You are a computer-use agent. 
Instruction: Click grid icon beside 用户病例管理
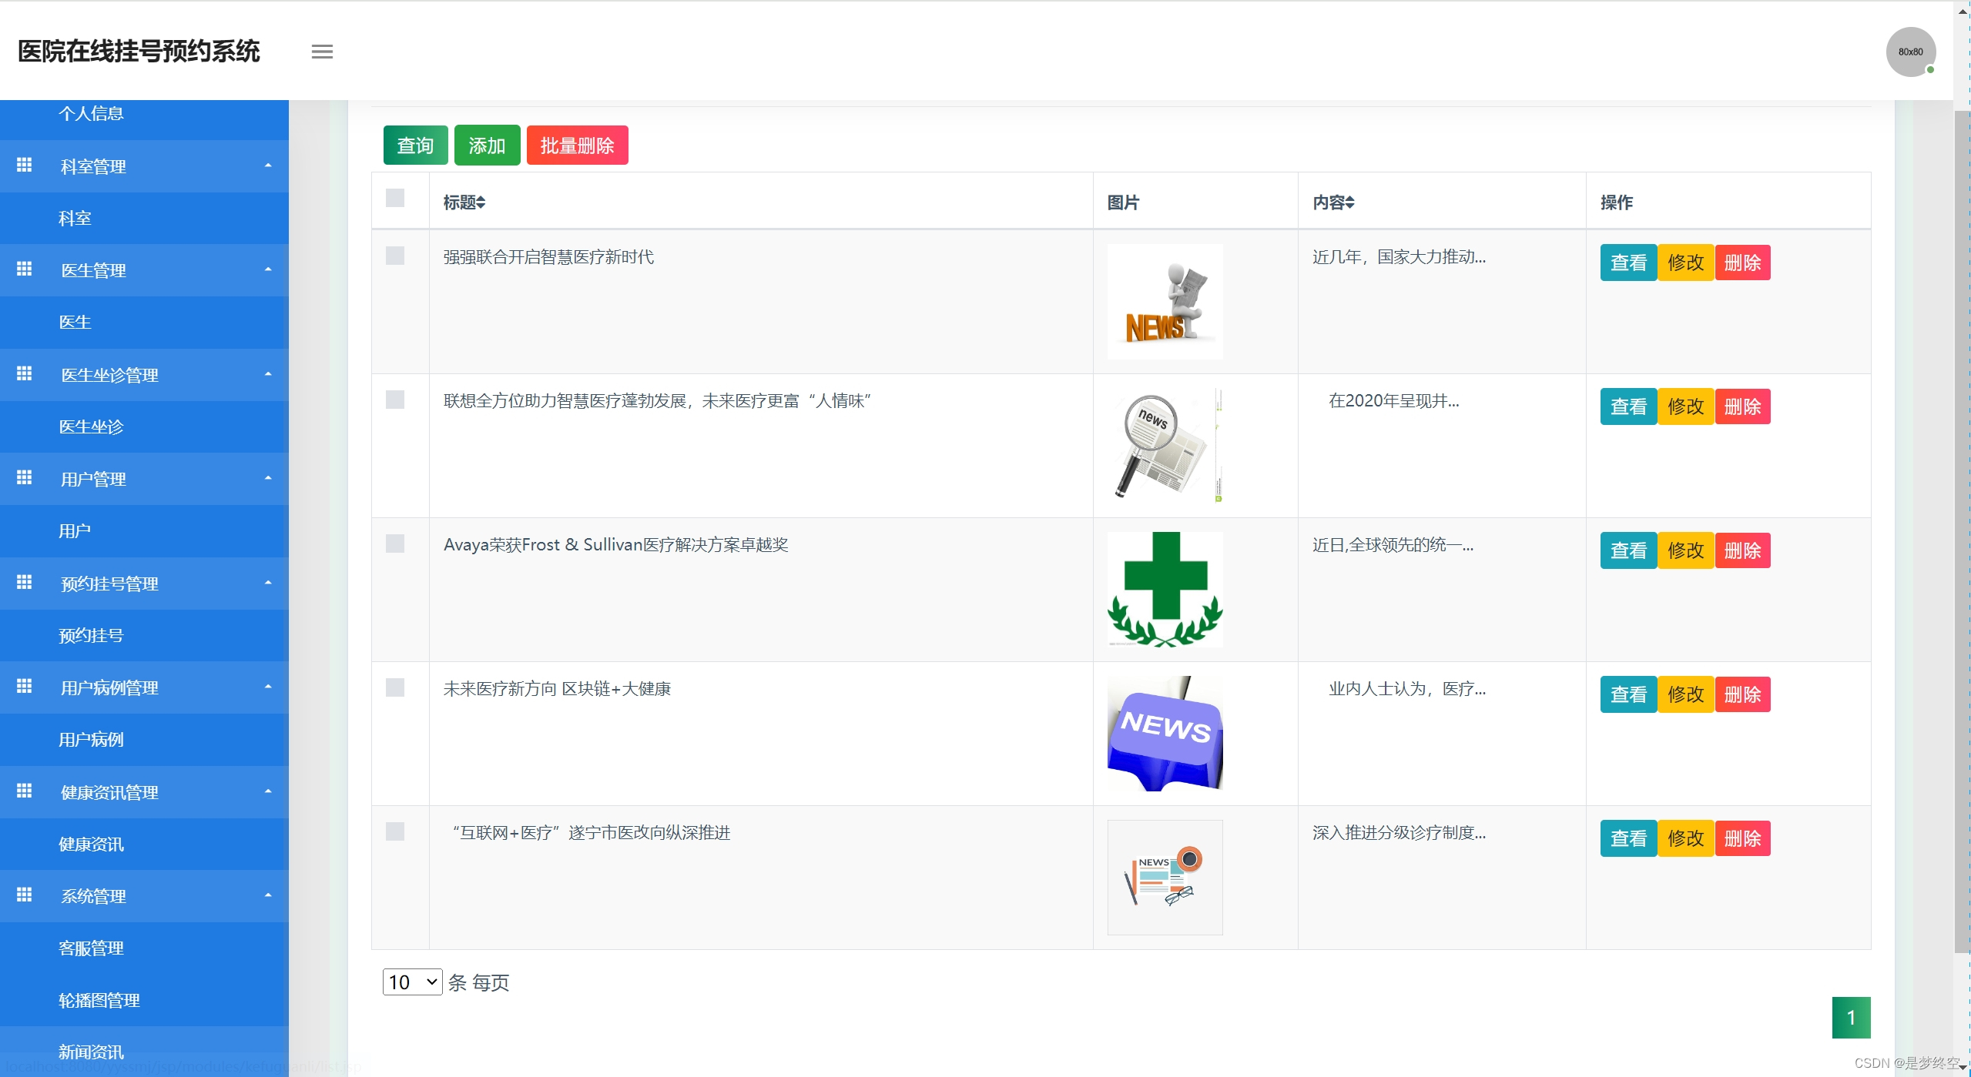pyautogui.click(x=25, y=686)
